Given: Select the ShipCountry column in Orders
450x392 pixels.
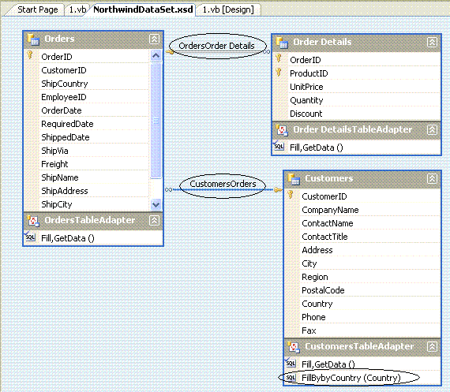Looking at the screenshot, I should coord(65,84).
